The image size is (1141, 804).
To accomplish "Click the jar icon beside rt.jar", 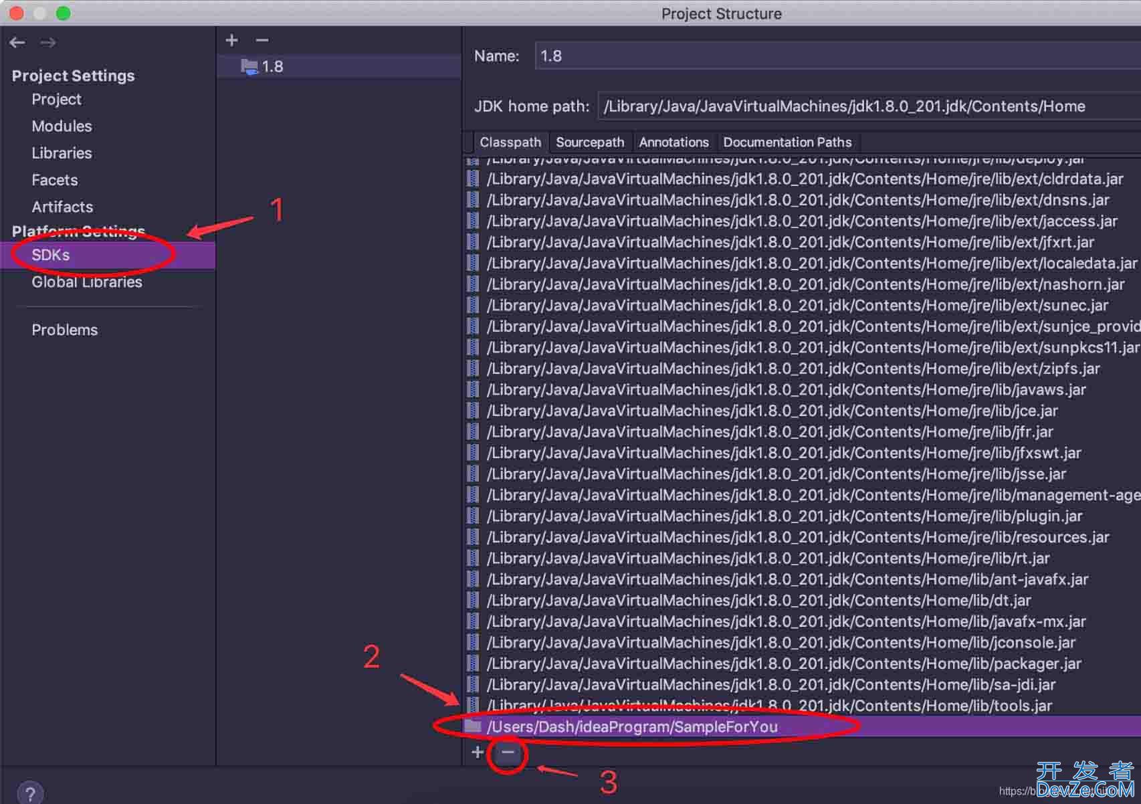I will [x=473, y=558].
